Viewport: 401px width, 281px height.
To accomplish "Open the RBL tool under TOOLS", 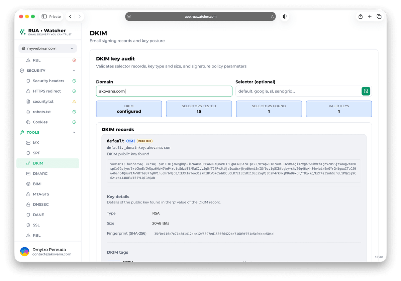I will (47, 235).
